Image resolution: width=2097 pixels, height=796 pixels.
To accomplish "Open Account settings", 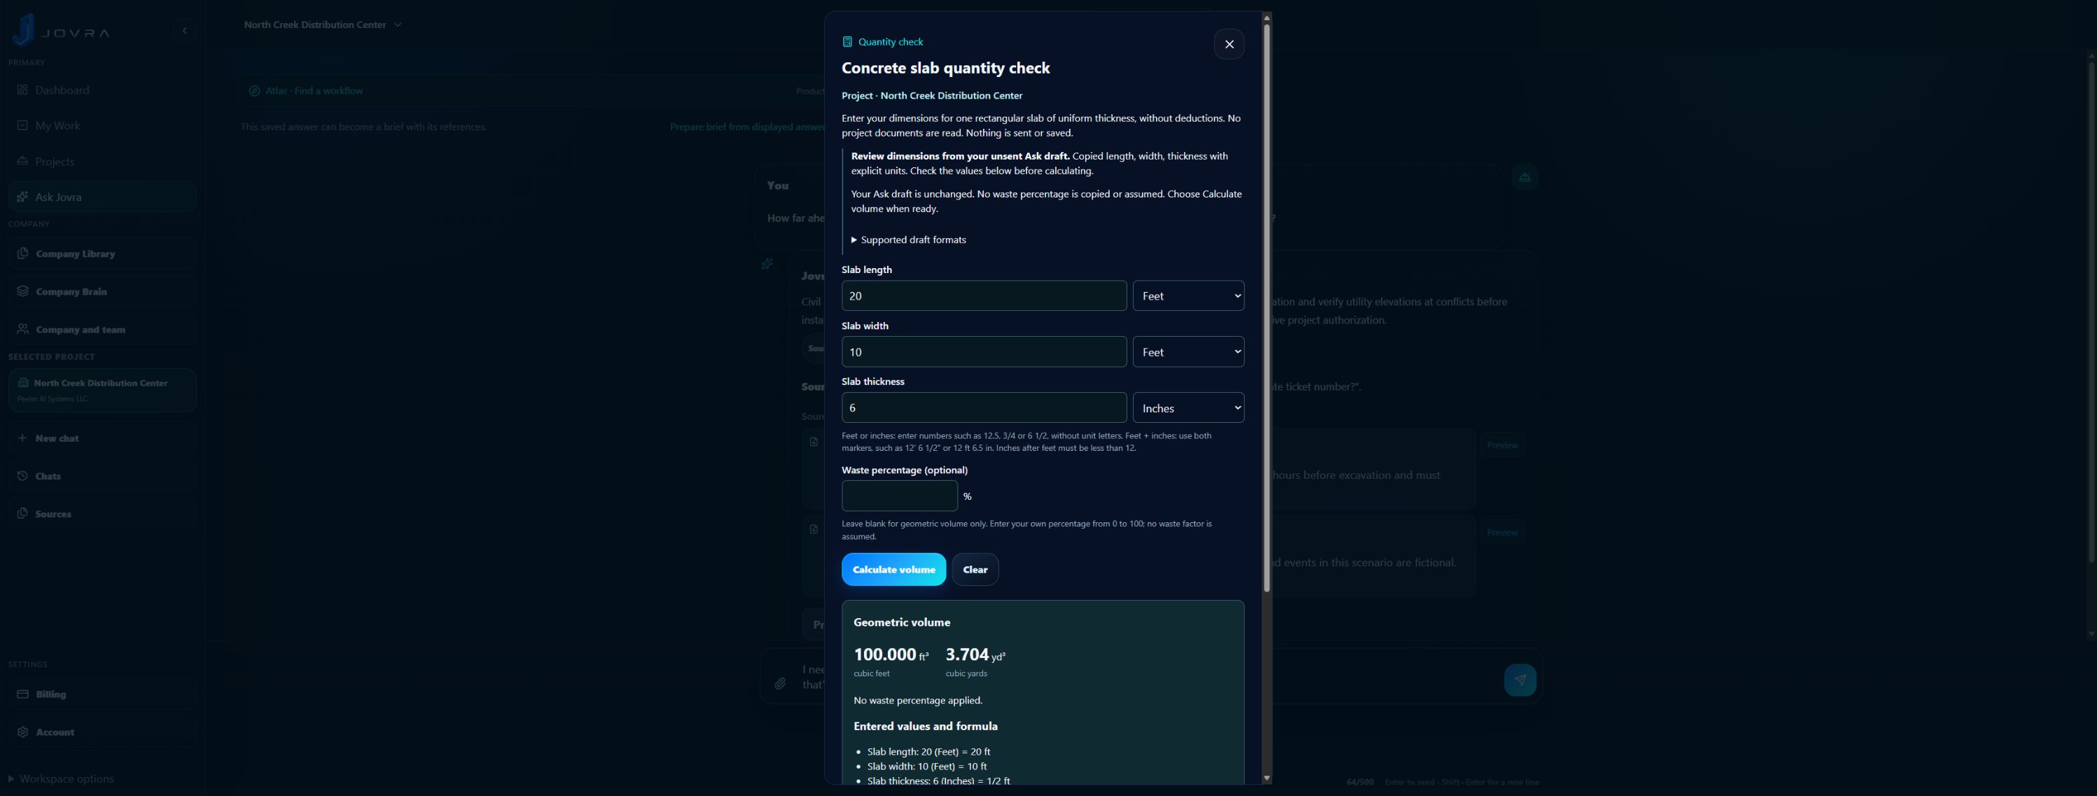I will (102, 732).
